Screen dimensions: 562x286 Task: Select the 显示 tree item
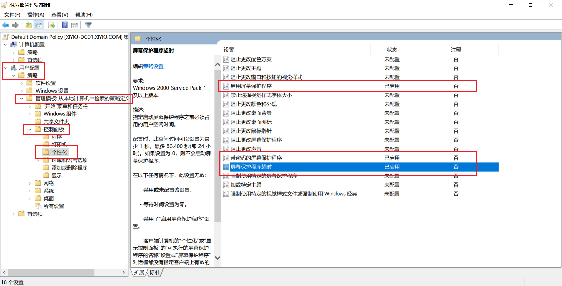[57, 175]
